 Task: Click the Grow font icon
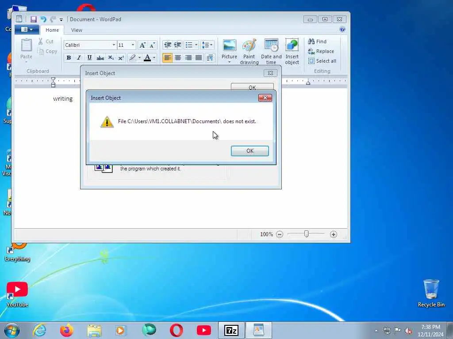pos(142,45)
